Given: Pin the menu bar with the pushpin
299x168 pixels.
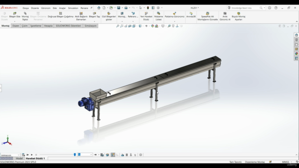Looking at the screenshot, I should tap(92, 8).
